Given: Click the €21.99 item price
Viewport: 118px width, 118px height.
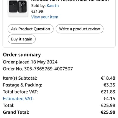Looking at the screenshot, I should [x=37, y=12].
